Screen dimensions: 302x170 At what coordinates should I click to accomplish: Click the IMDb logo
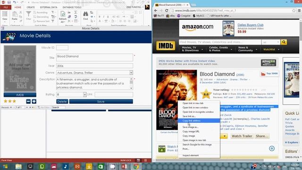(x=166, y=46)
